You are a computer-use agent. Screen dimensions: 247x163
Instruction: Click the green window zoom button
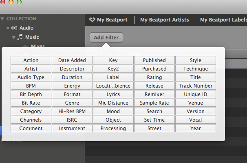point(19,2)
